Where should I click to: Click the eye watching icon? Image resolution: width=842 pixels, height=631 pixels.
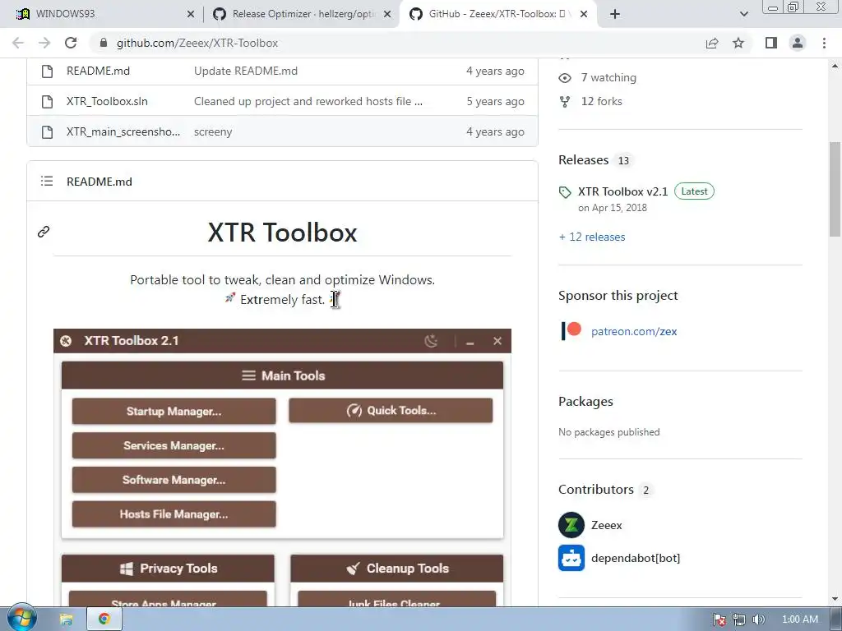click(x=565, y=78)
